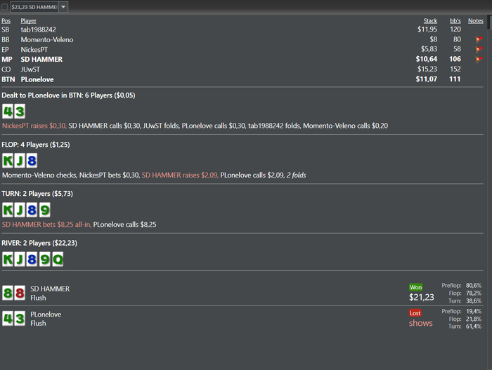Viewport: 492px width, 370px height.
Task: Click the red 8 card in SD HAMMER's showdown hand
Action: [20, 293]
